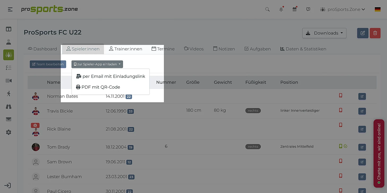Switch to the Trainer:innen tab

click(x=126, y=49)
